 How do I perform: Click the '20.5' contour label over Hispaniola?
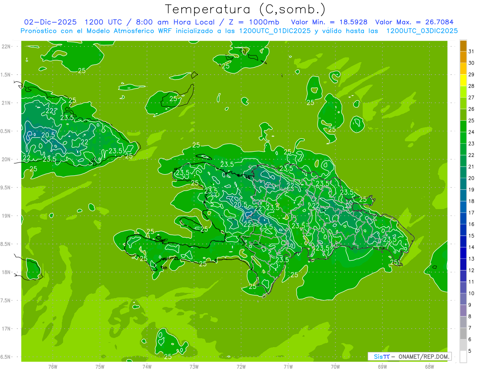point(240,204)
